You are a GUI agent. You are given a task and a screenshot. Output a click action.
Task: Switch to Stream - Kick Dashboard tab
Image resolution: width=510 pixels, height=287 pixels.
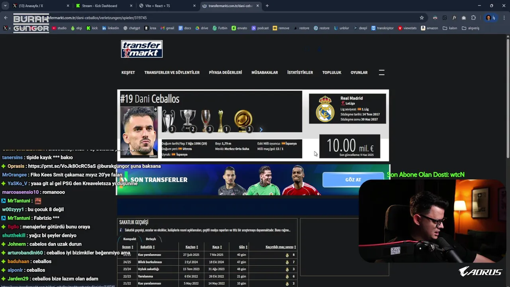(x=104, y=6)
